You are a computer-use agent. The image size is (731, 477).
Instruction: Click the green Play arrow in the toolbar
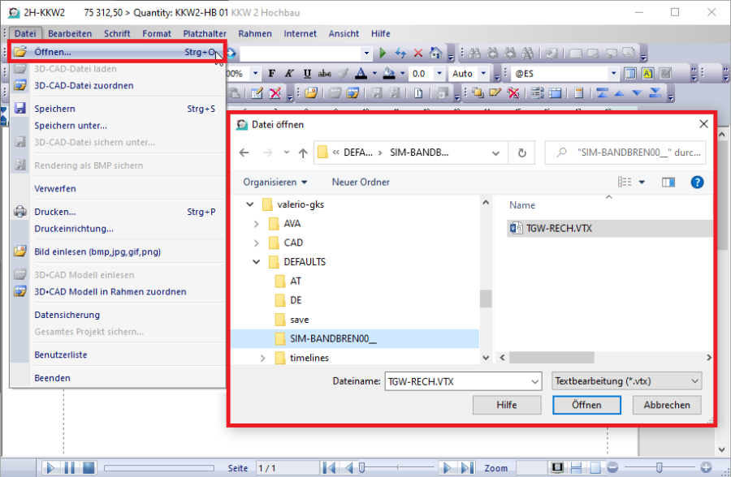click(383, 54)
